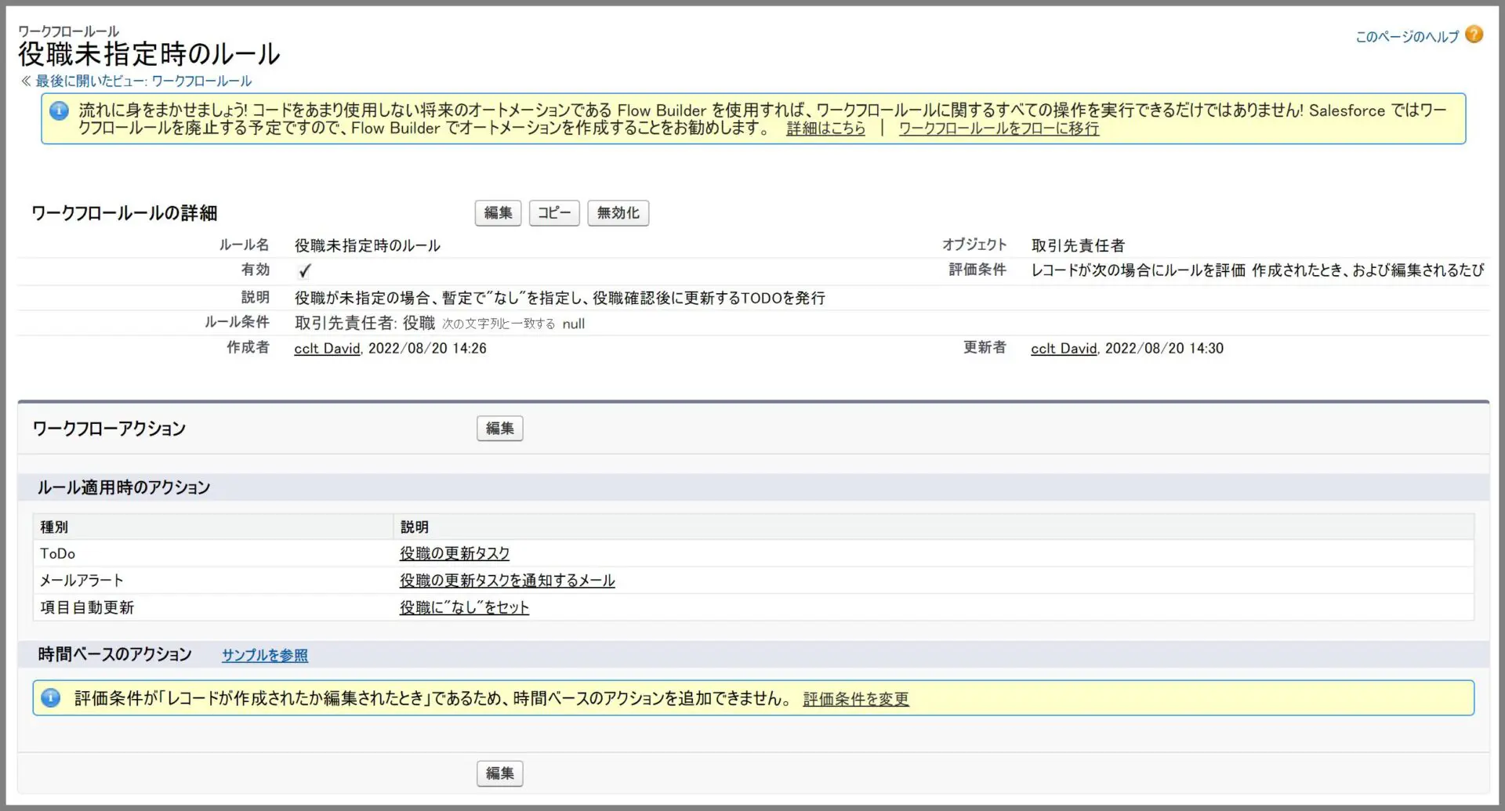Viewport: 1505px width, 811px height.
Task: Open updater cclt David profile link
Action: pyautogui.click(x=1063, y=349)
